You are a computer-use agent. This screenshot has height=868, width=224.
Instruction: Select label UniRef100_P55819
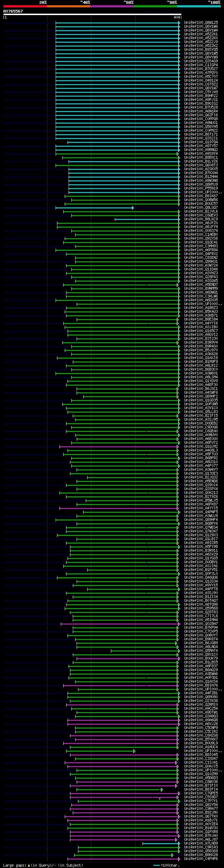201,188
